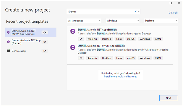The width and height of the screenshot is (183, 106).
Task: Open Install more tools and features link
Action: (120, 77)
